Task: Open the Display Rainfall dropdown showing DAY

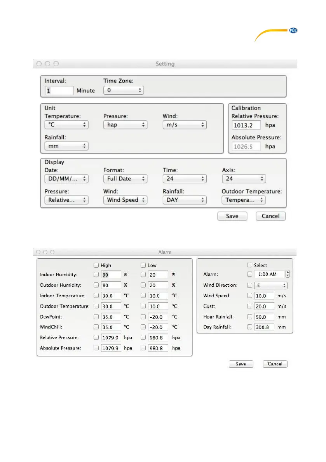Action: coord(185,200)
